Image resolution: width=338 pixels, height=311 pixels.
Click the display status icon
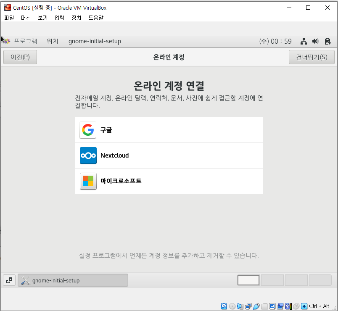coord(272,306)
